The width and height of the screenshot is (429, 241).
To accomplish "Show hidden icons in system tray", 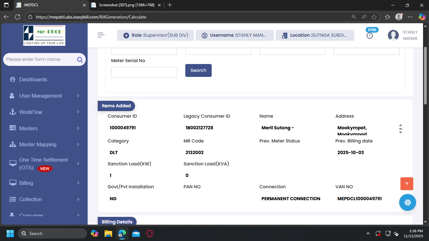I will (368, 234).
